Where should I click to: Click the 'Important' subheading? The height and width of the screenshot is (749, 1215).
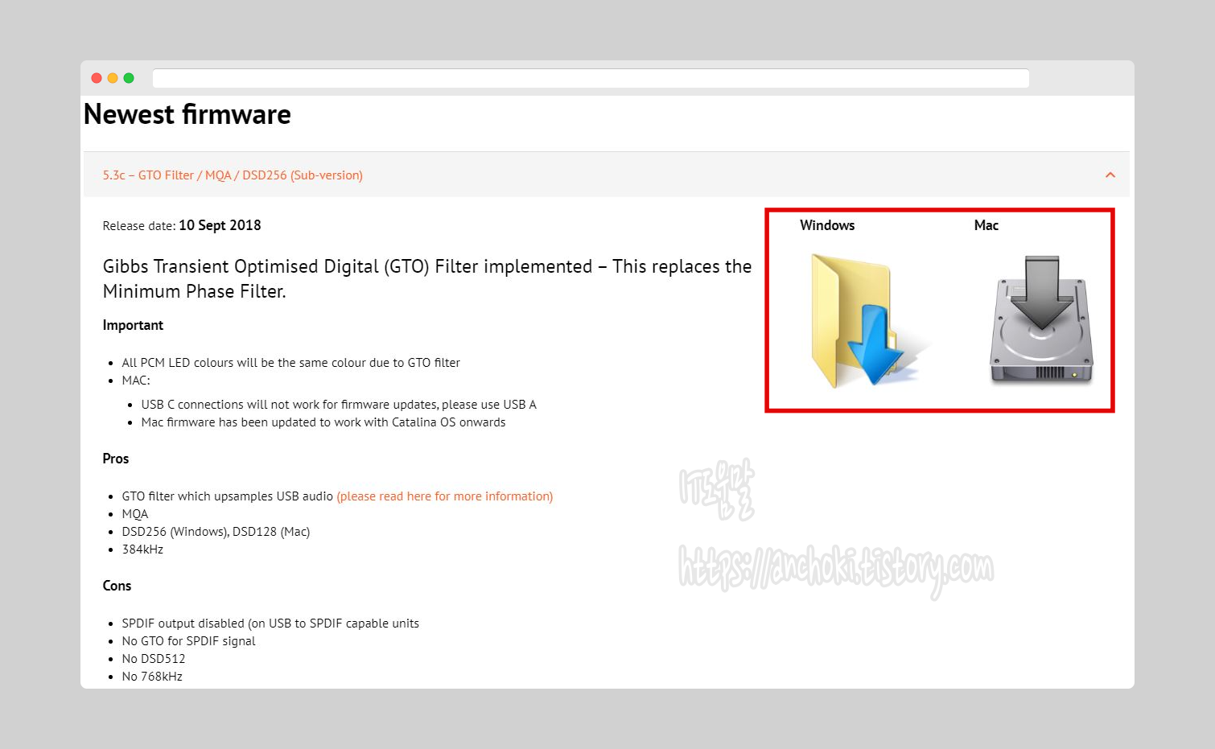pos(133,325)
